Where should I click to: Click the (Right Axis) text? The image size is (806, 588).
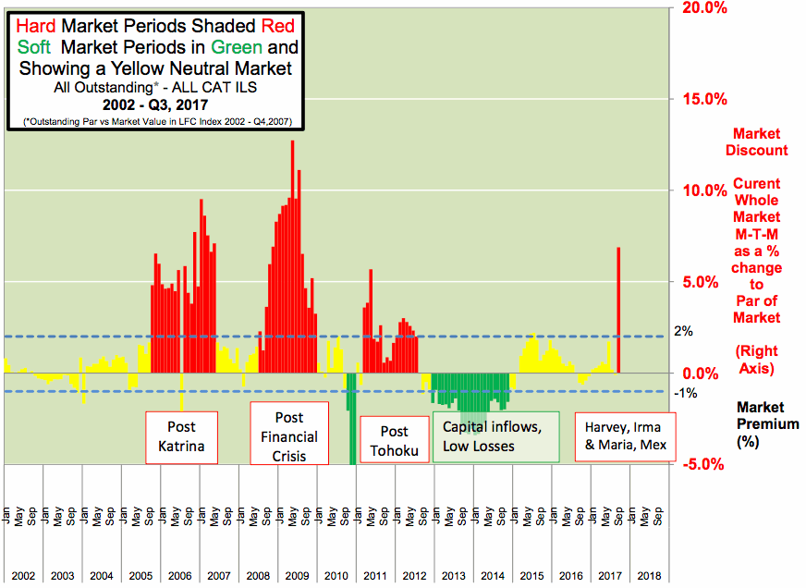click(756, 359)
